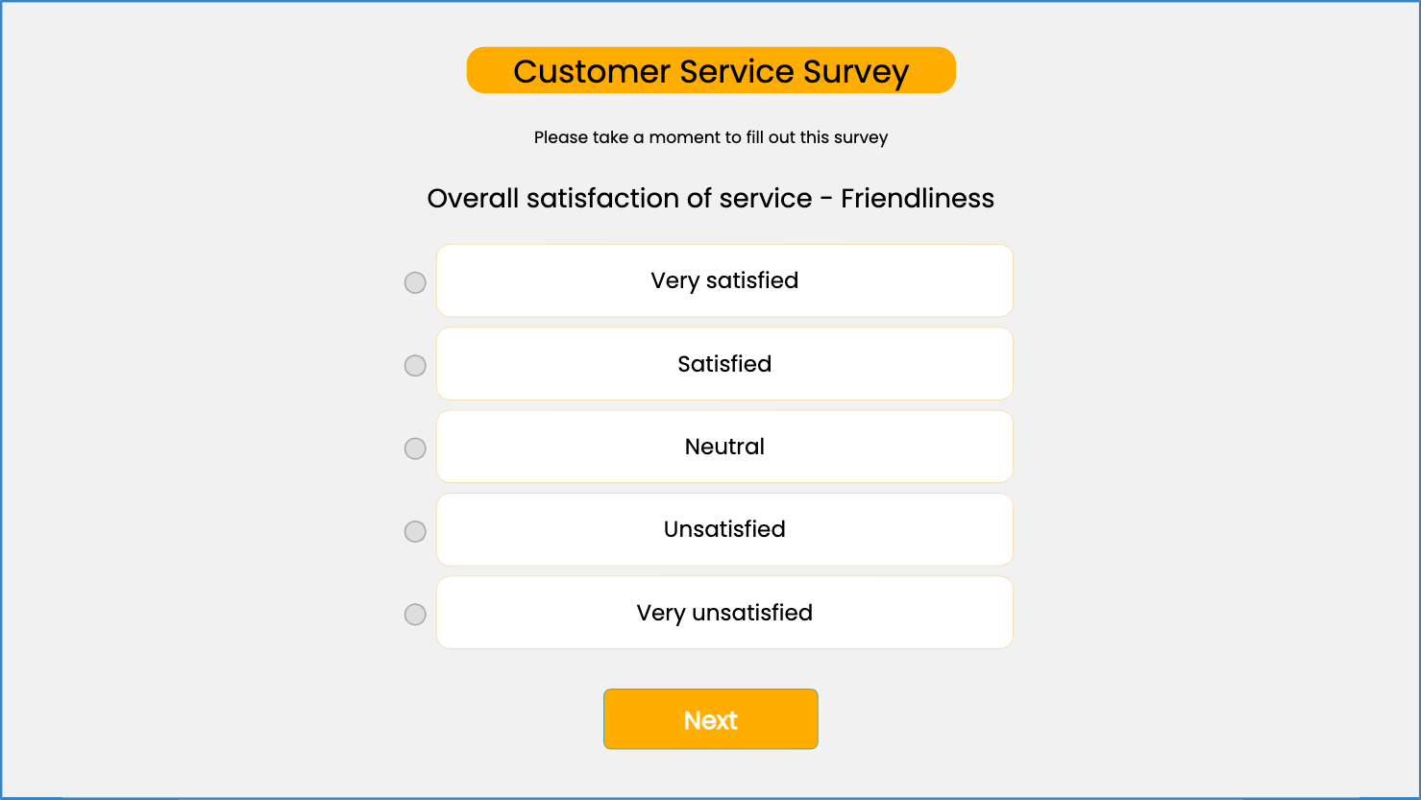This screenshot has height=800, width=1421.
Task: Click the 'Very unsatisfied' label text
Action: [724, 613]
